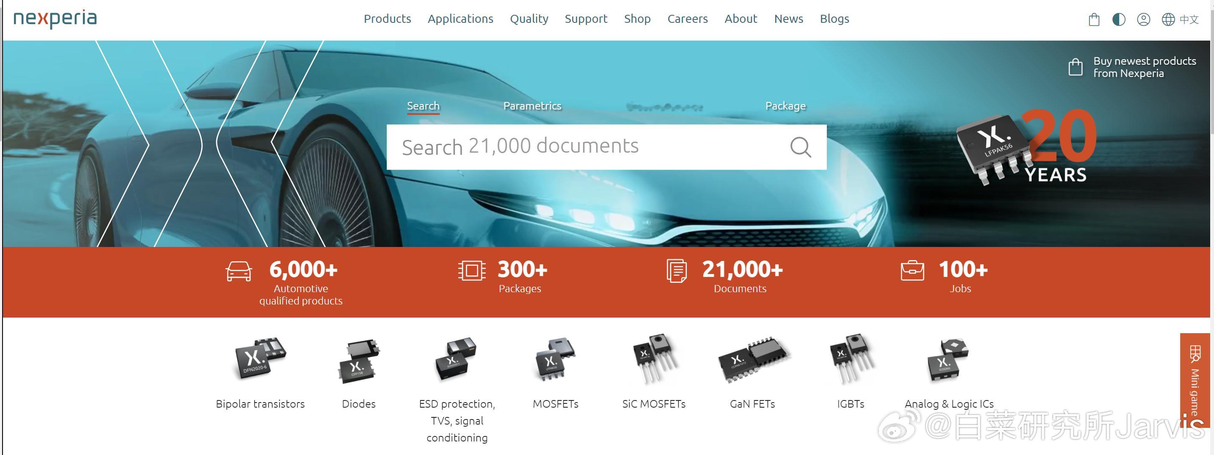
Task: Click the Diodes chip image
Action: [x=359, y=361]
